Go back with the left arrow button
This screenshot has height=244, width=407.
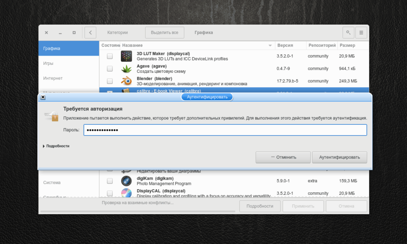coord(90,33)
